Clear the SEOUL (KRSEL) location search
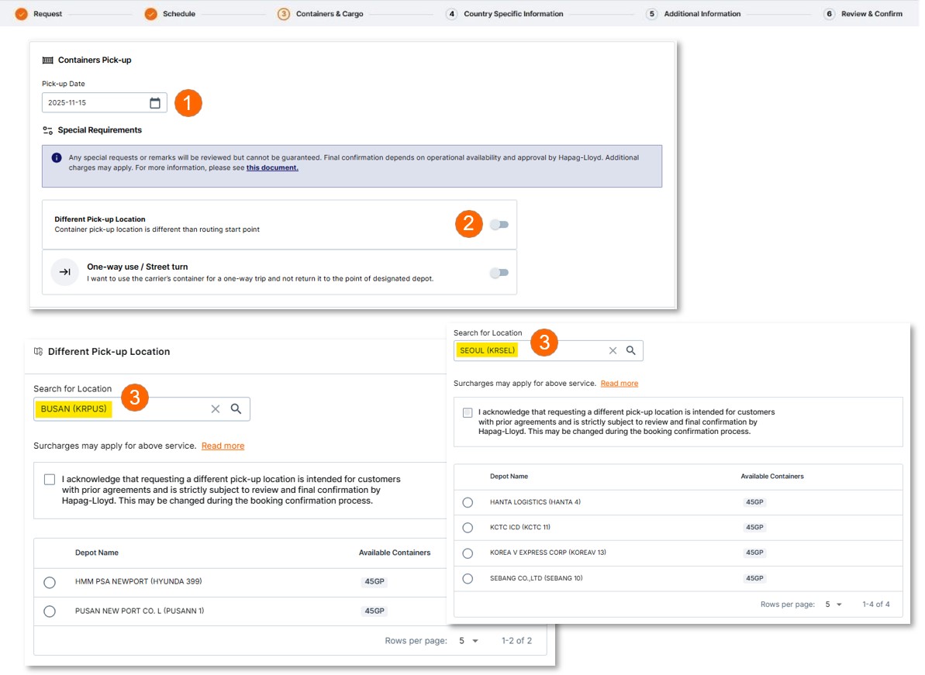This screenshot has height=675, width=925. click(613, 351)
